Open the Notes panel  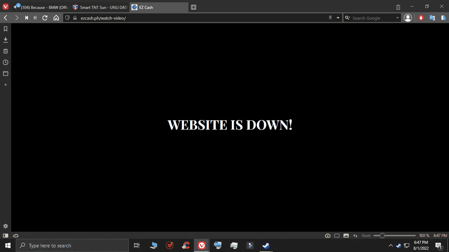tap(6, 51)
